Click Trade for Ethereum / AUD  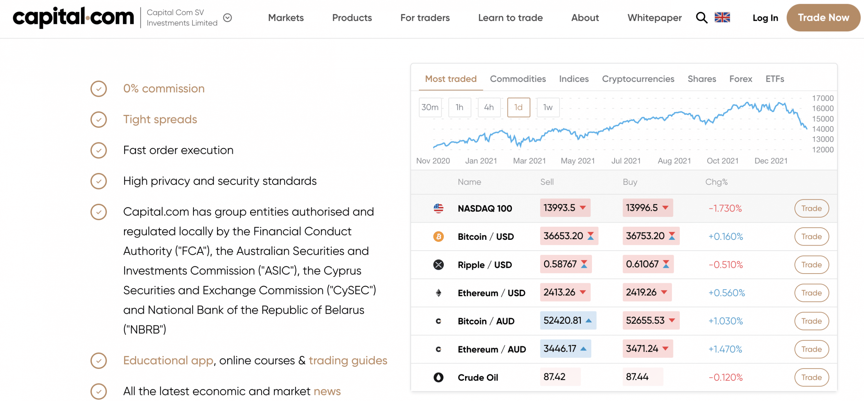pyautogui.click(x=811, y=349)
